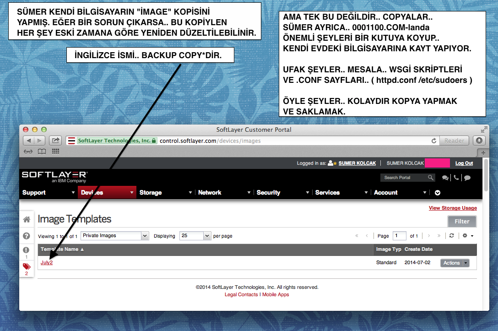Image resolution: width=498 pixels, height=331 pixels.
Task: Open the double speech-bubble chat icon
Action: coord(445,178)
